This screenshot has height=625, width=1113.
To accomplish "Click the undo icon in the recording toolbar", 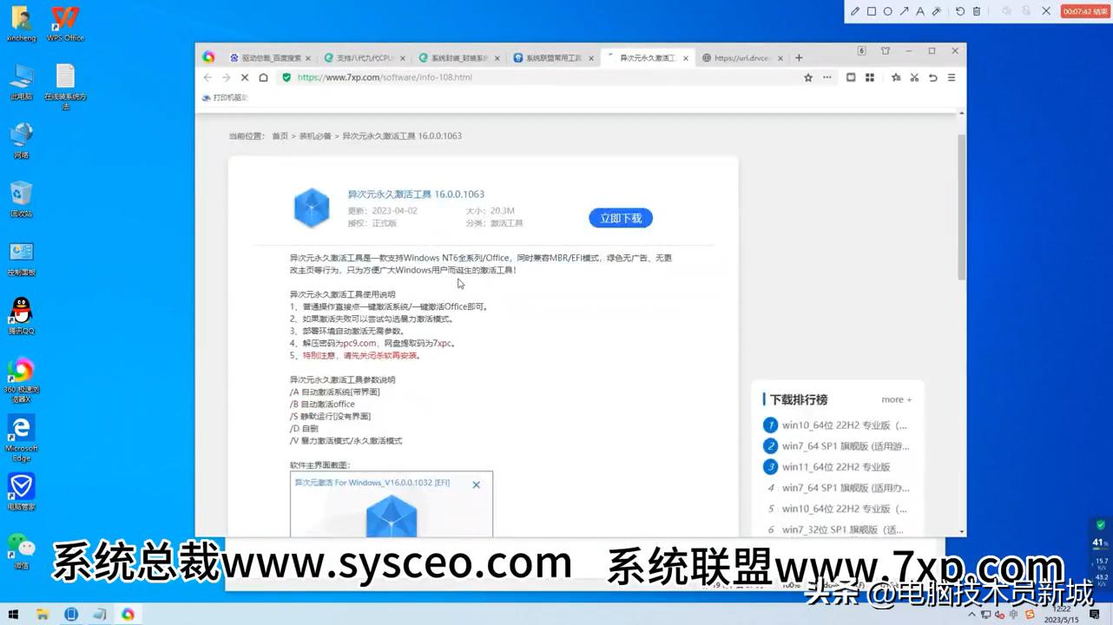I will coord(960,11).
